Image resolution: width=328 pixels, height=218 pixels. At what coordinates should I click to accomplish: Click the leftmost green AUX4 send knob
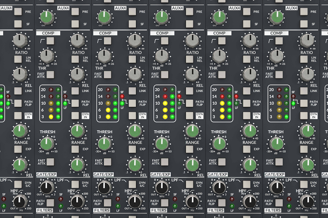tap(47, 17)
